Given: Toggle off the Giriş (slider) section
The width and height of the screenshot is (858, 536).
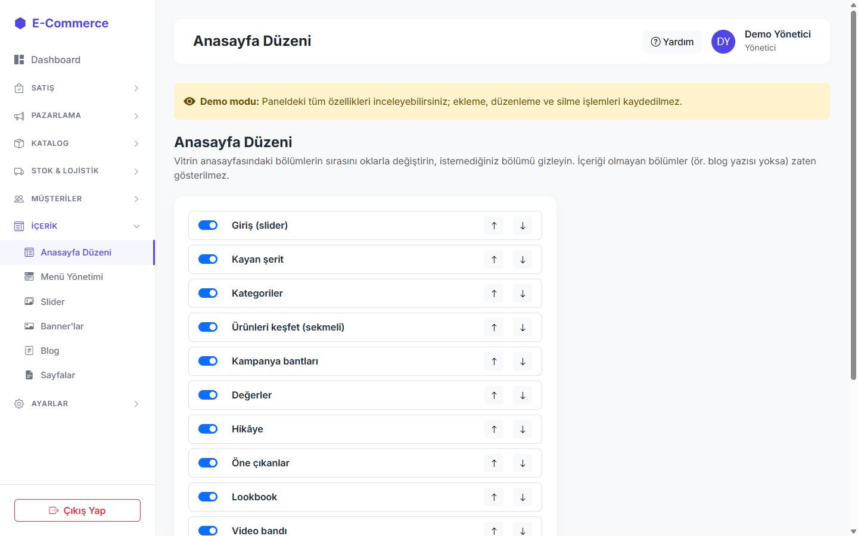Looking at the screenshot, I should click(208, 225).
